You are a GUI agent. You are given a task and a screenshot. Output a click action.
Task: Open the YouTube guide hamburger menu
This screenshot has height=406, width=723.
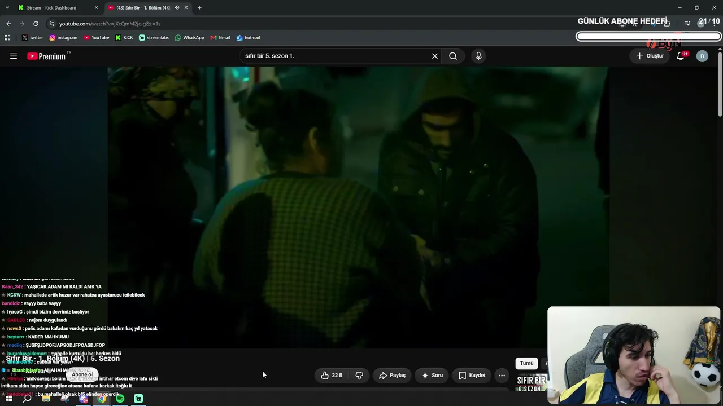[14, 56]
